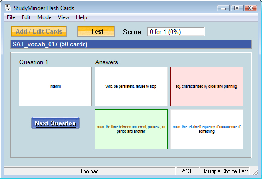Click the question card showing 'interim'
The width and height of the screenshot is (262, 179).
(x=55, y=86)
